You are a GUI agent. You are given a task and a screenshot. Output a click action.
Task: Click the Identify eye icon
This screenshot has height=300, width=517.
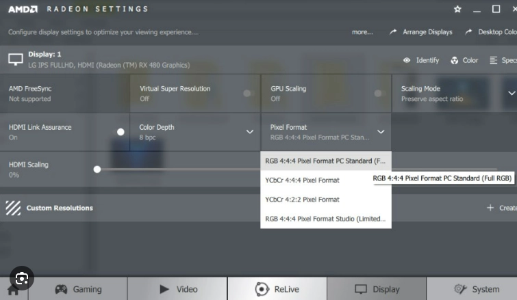[x=407, y=60]
